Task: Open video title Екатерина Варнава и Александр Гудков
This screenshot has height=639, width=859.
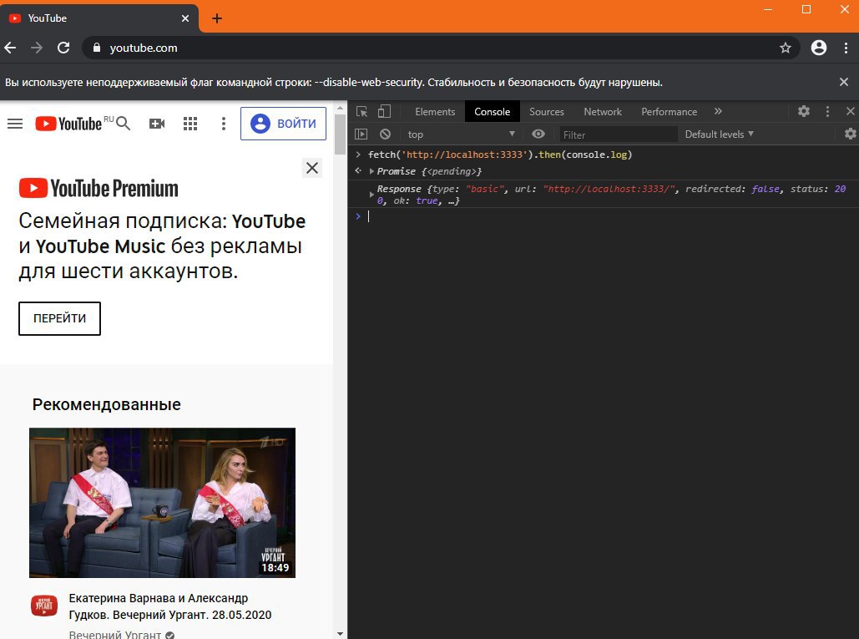Action: pos(169,606)
